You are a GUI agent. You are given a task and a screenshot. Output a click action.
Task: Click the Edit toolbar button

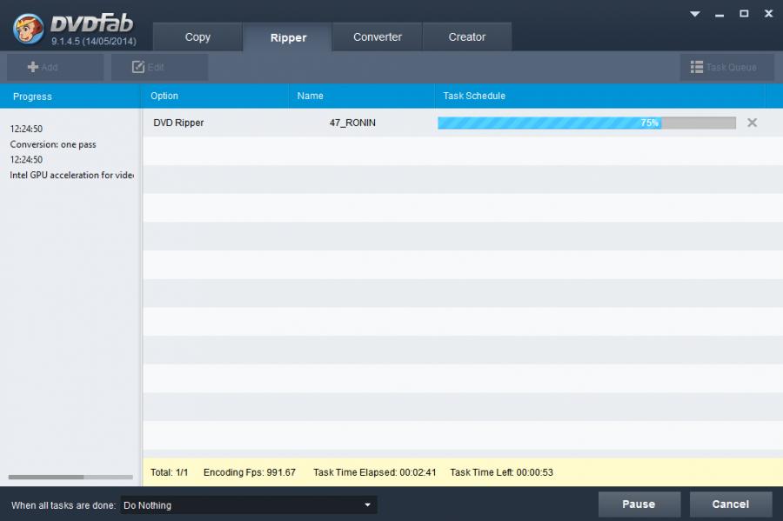point(159,67)
